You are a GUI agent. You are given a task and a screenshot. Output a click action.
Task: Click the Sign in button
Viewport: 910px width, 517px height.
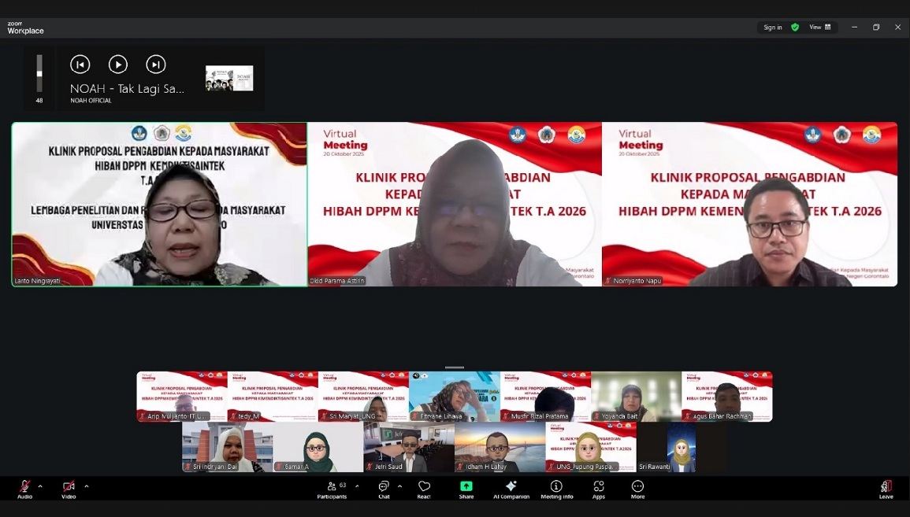tap(773, 28)
